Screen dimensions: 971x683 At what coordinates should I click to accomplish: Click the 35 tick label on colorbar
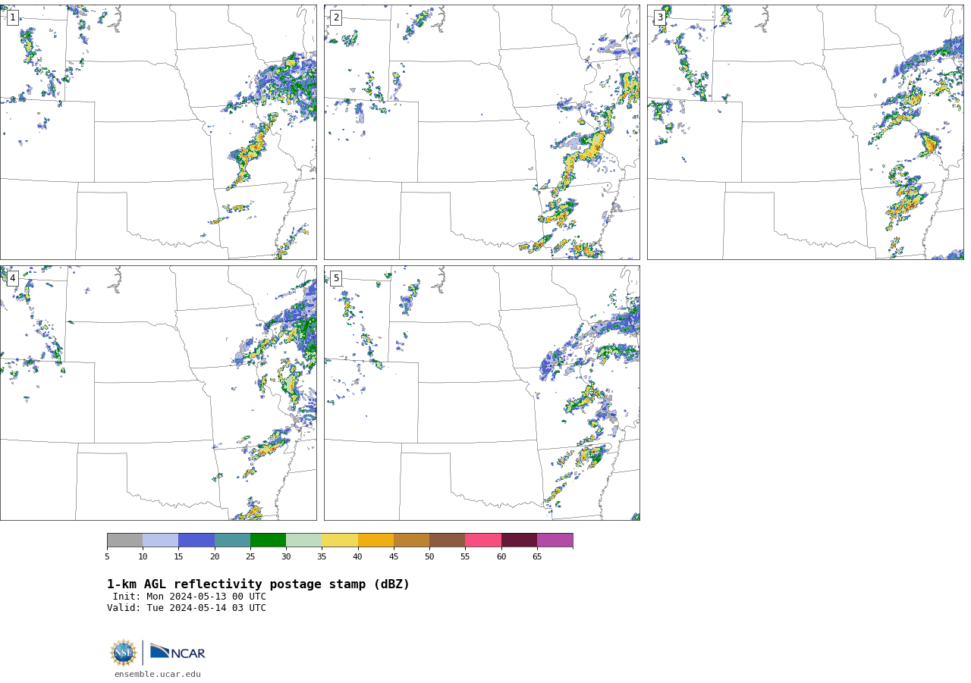pyautogui.click(x=322, y=557)
